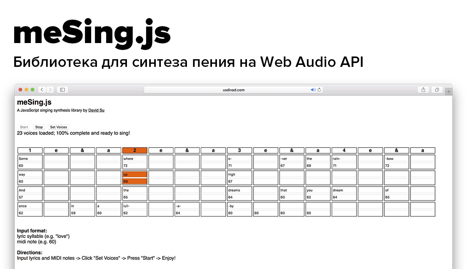Screen dimensions: 467x269
Task: Click the usdivad.com address bar
Action: coord(233,90)
